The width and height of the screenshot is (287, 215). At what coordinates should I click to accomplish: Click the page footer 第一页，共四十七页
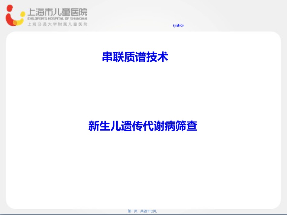coord(143,211)
